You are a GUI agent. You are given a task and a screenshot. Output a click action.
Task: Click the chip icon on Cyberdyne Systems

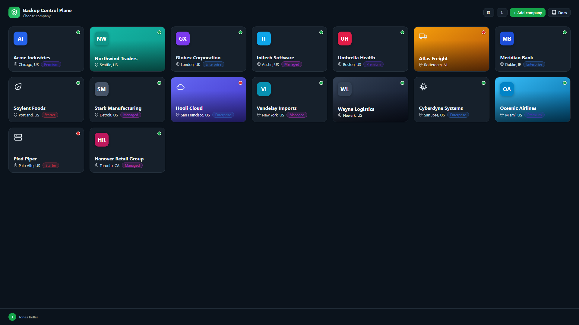click(x=423, y=87)
